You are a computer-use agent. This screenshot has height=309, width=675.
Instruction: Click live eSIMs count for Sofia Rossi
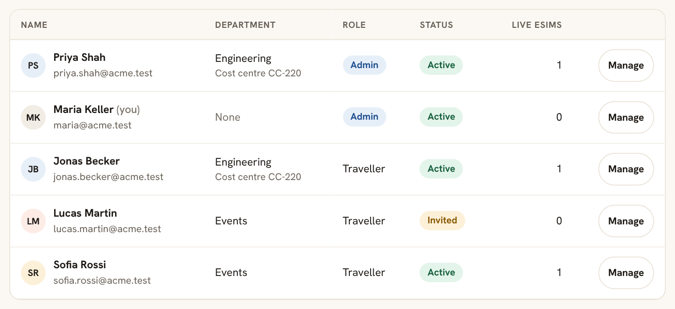[x=559, y=272]
